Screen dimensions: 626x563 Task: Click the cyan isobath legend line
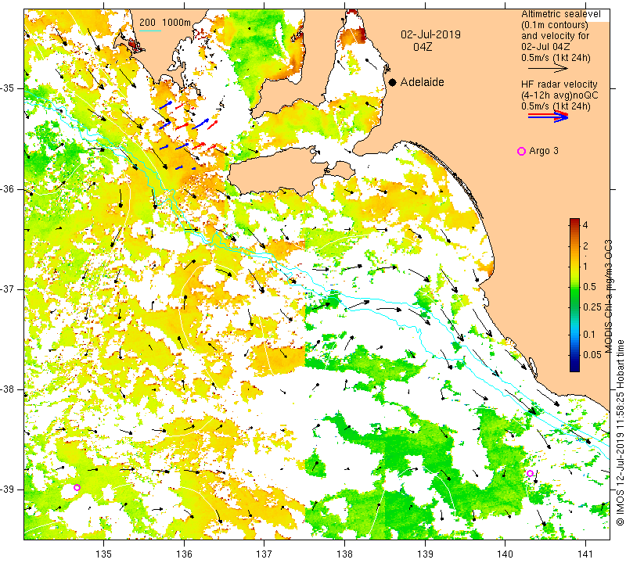(x=150, y=30)
